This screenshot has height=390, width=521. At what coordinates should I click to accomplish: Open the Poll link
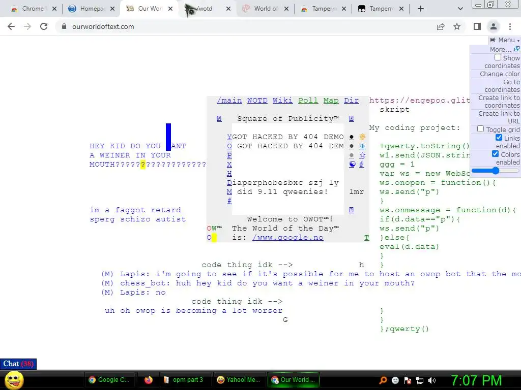[x=308, y=101]
